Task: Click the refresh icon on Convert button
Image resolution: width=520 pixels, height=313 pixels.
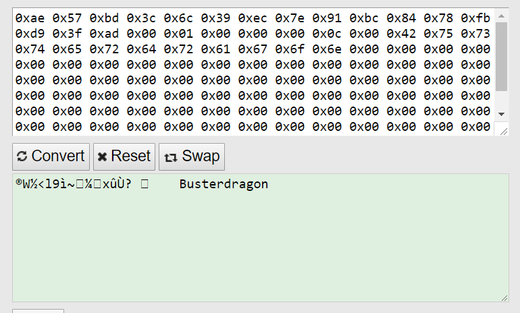Action: 22,156
